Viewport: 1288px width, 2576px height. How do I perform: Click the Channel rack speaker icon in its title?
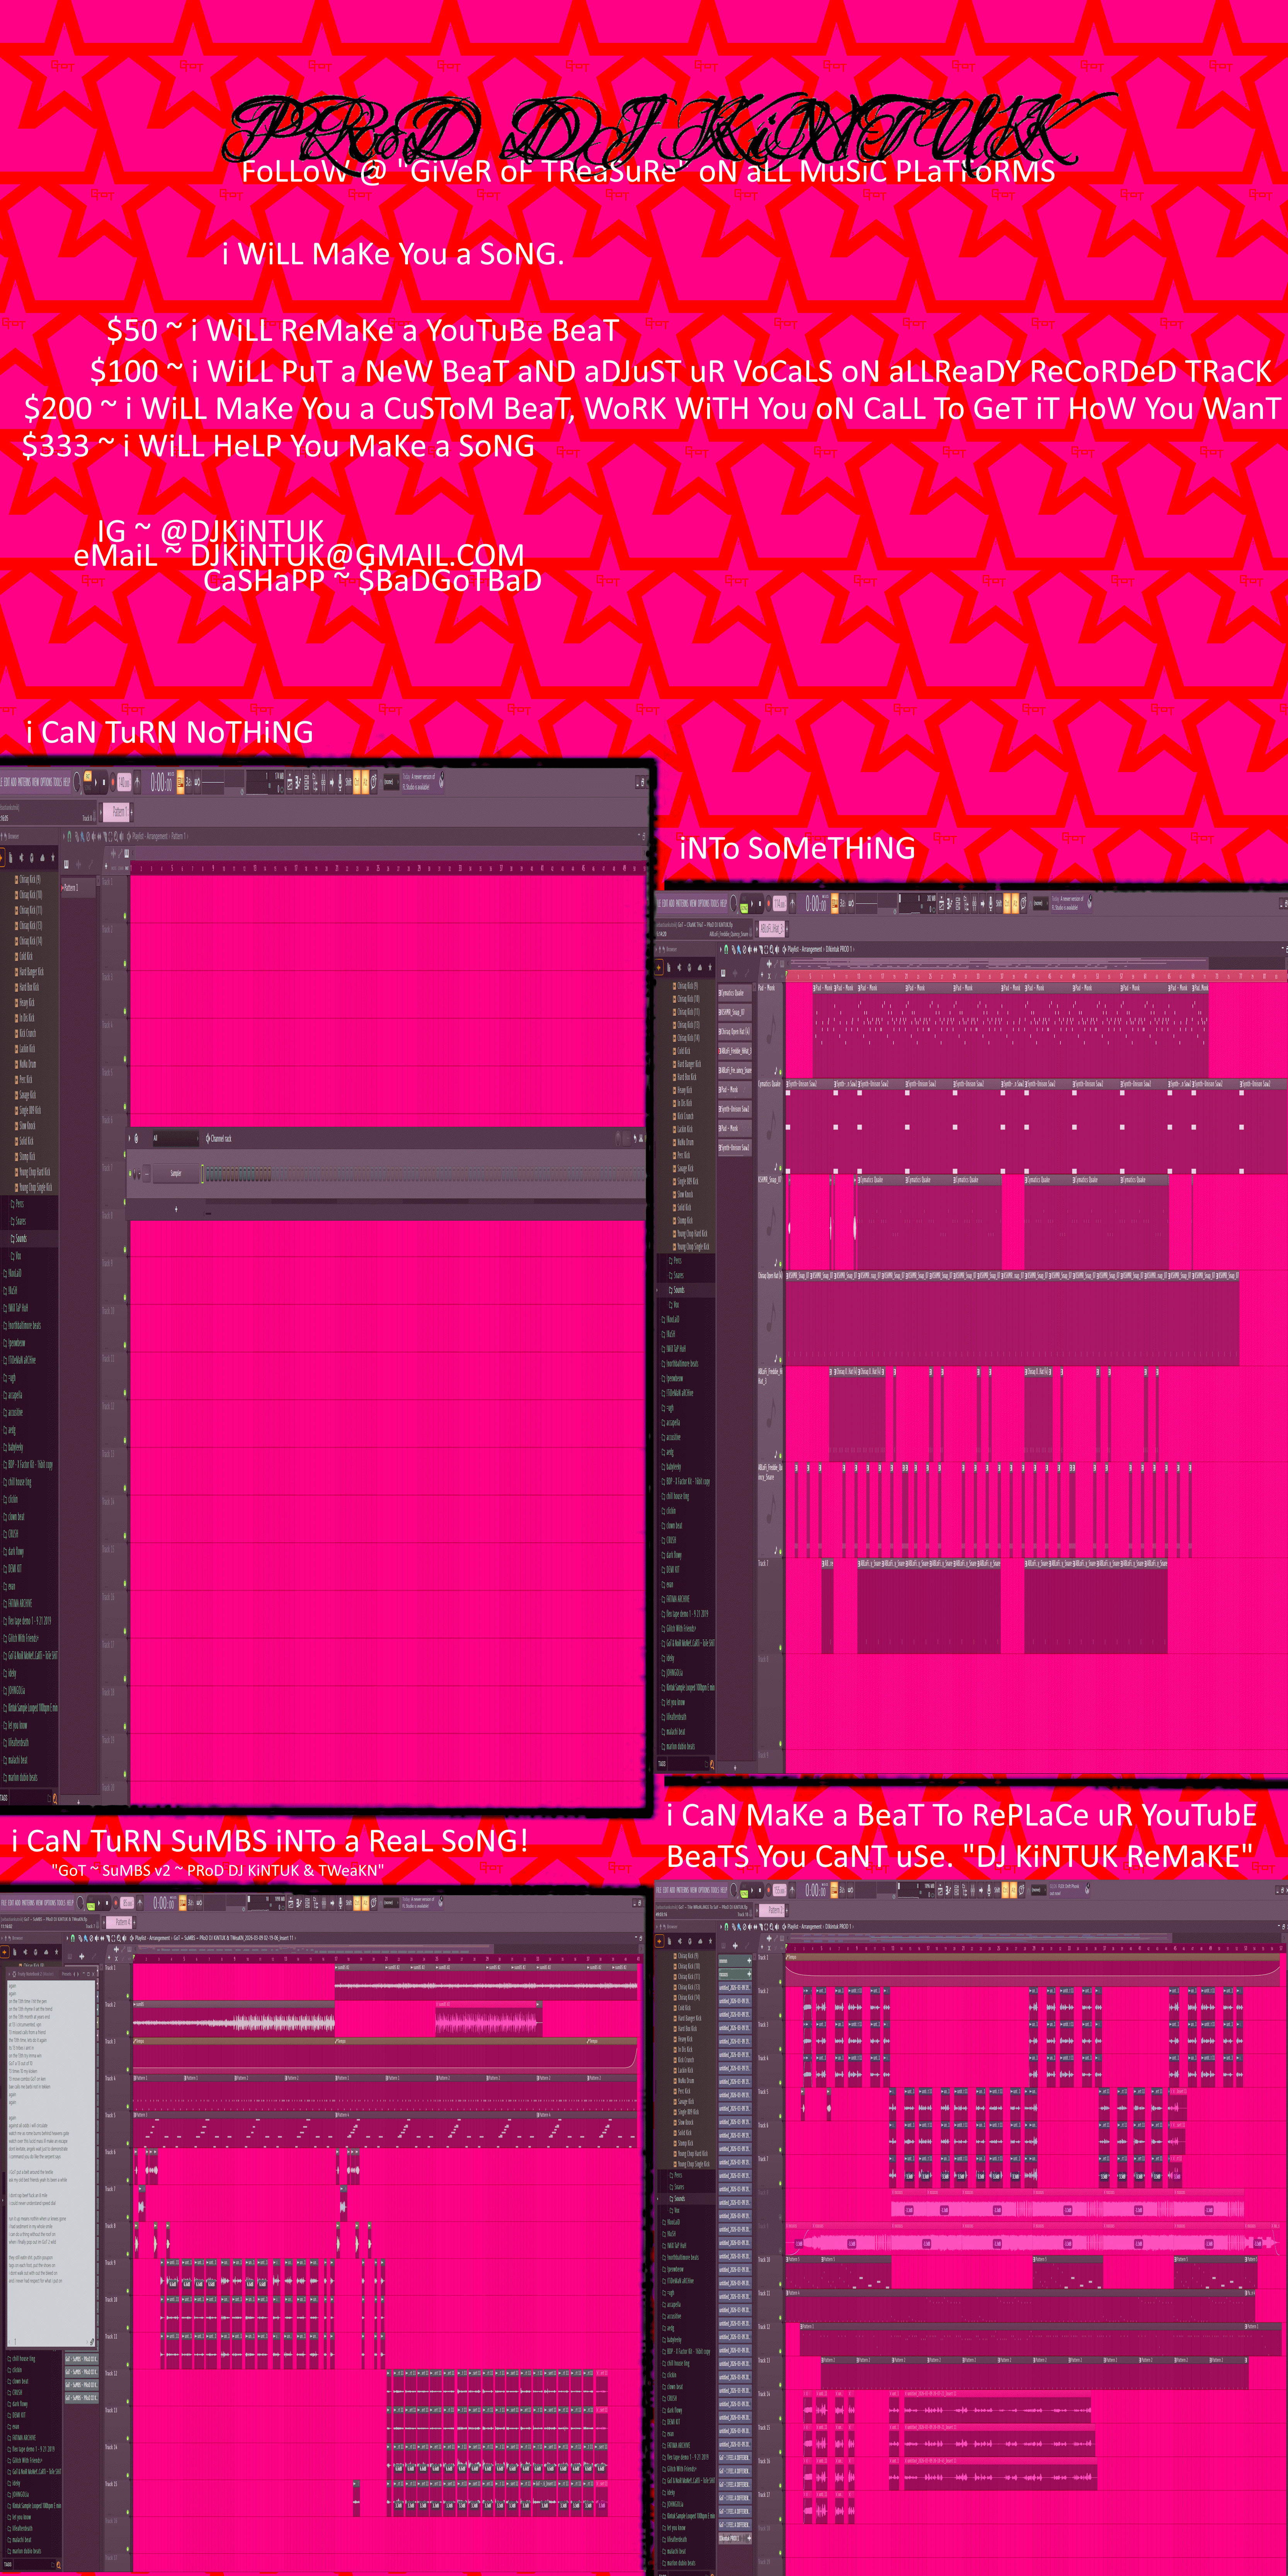[x=208, y=1138]
